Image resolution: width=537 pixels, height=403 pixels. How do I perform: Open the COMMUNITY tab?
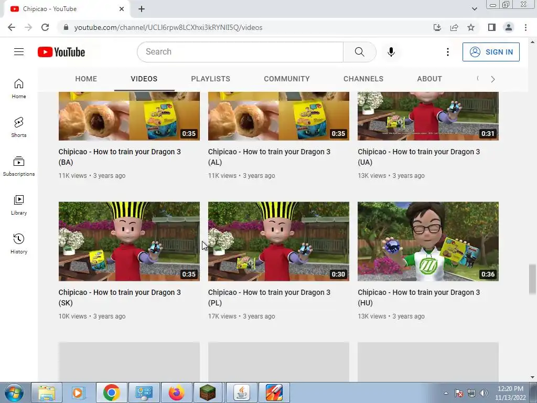click(287, 79)
